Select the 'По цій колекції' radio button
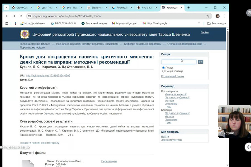251x167 pixels. tap(163, 71)
